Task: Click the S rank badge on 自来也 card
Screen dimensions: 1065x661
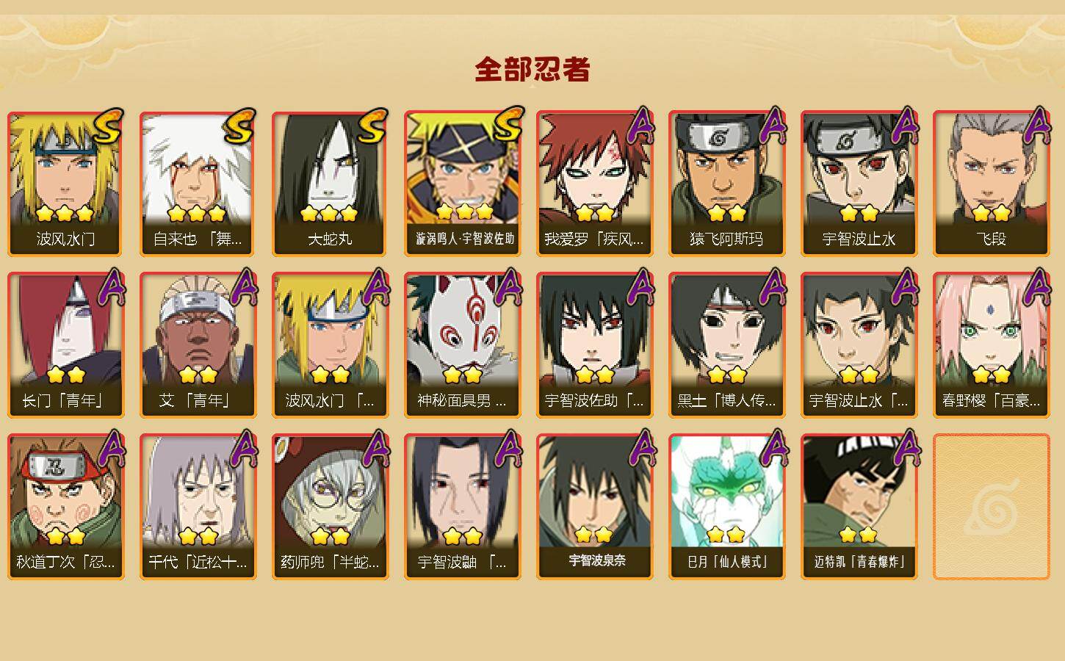Action: tap(239, 126)
